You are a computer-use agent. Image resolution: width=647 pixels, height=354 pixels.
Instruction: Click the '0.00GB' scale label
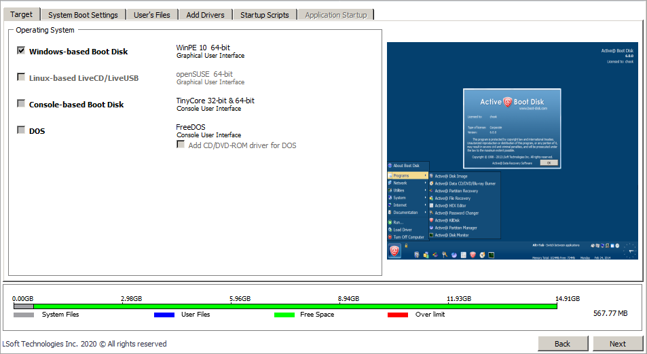22,299
